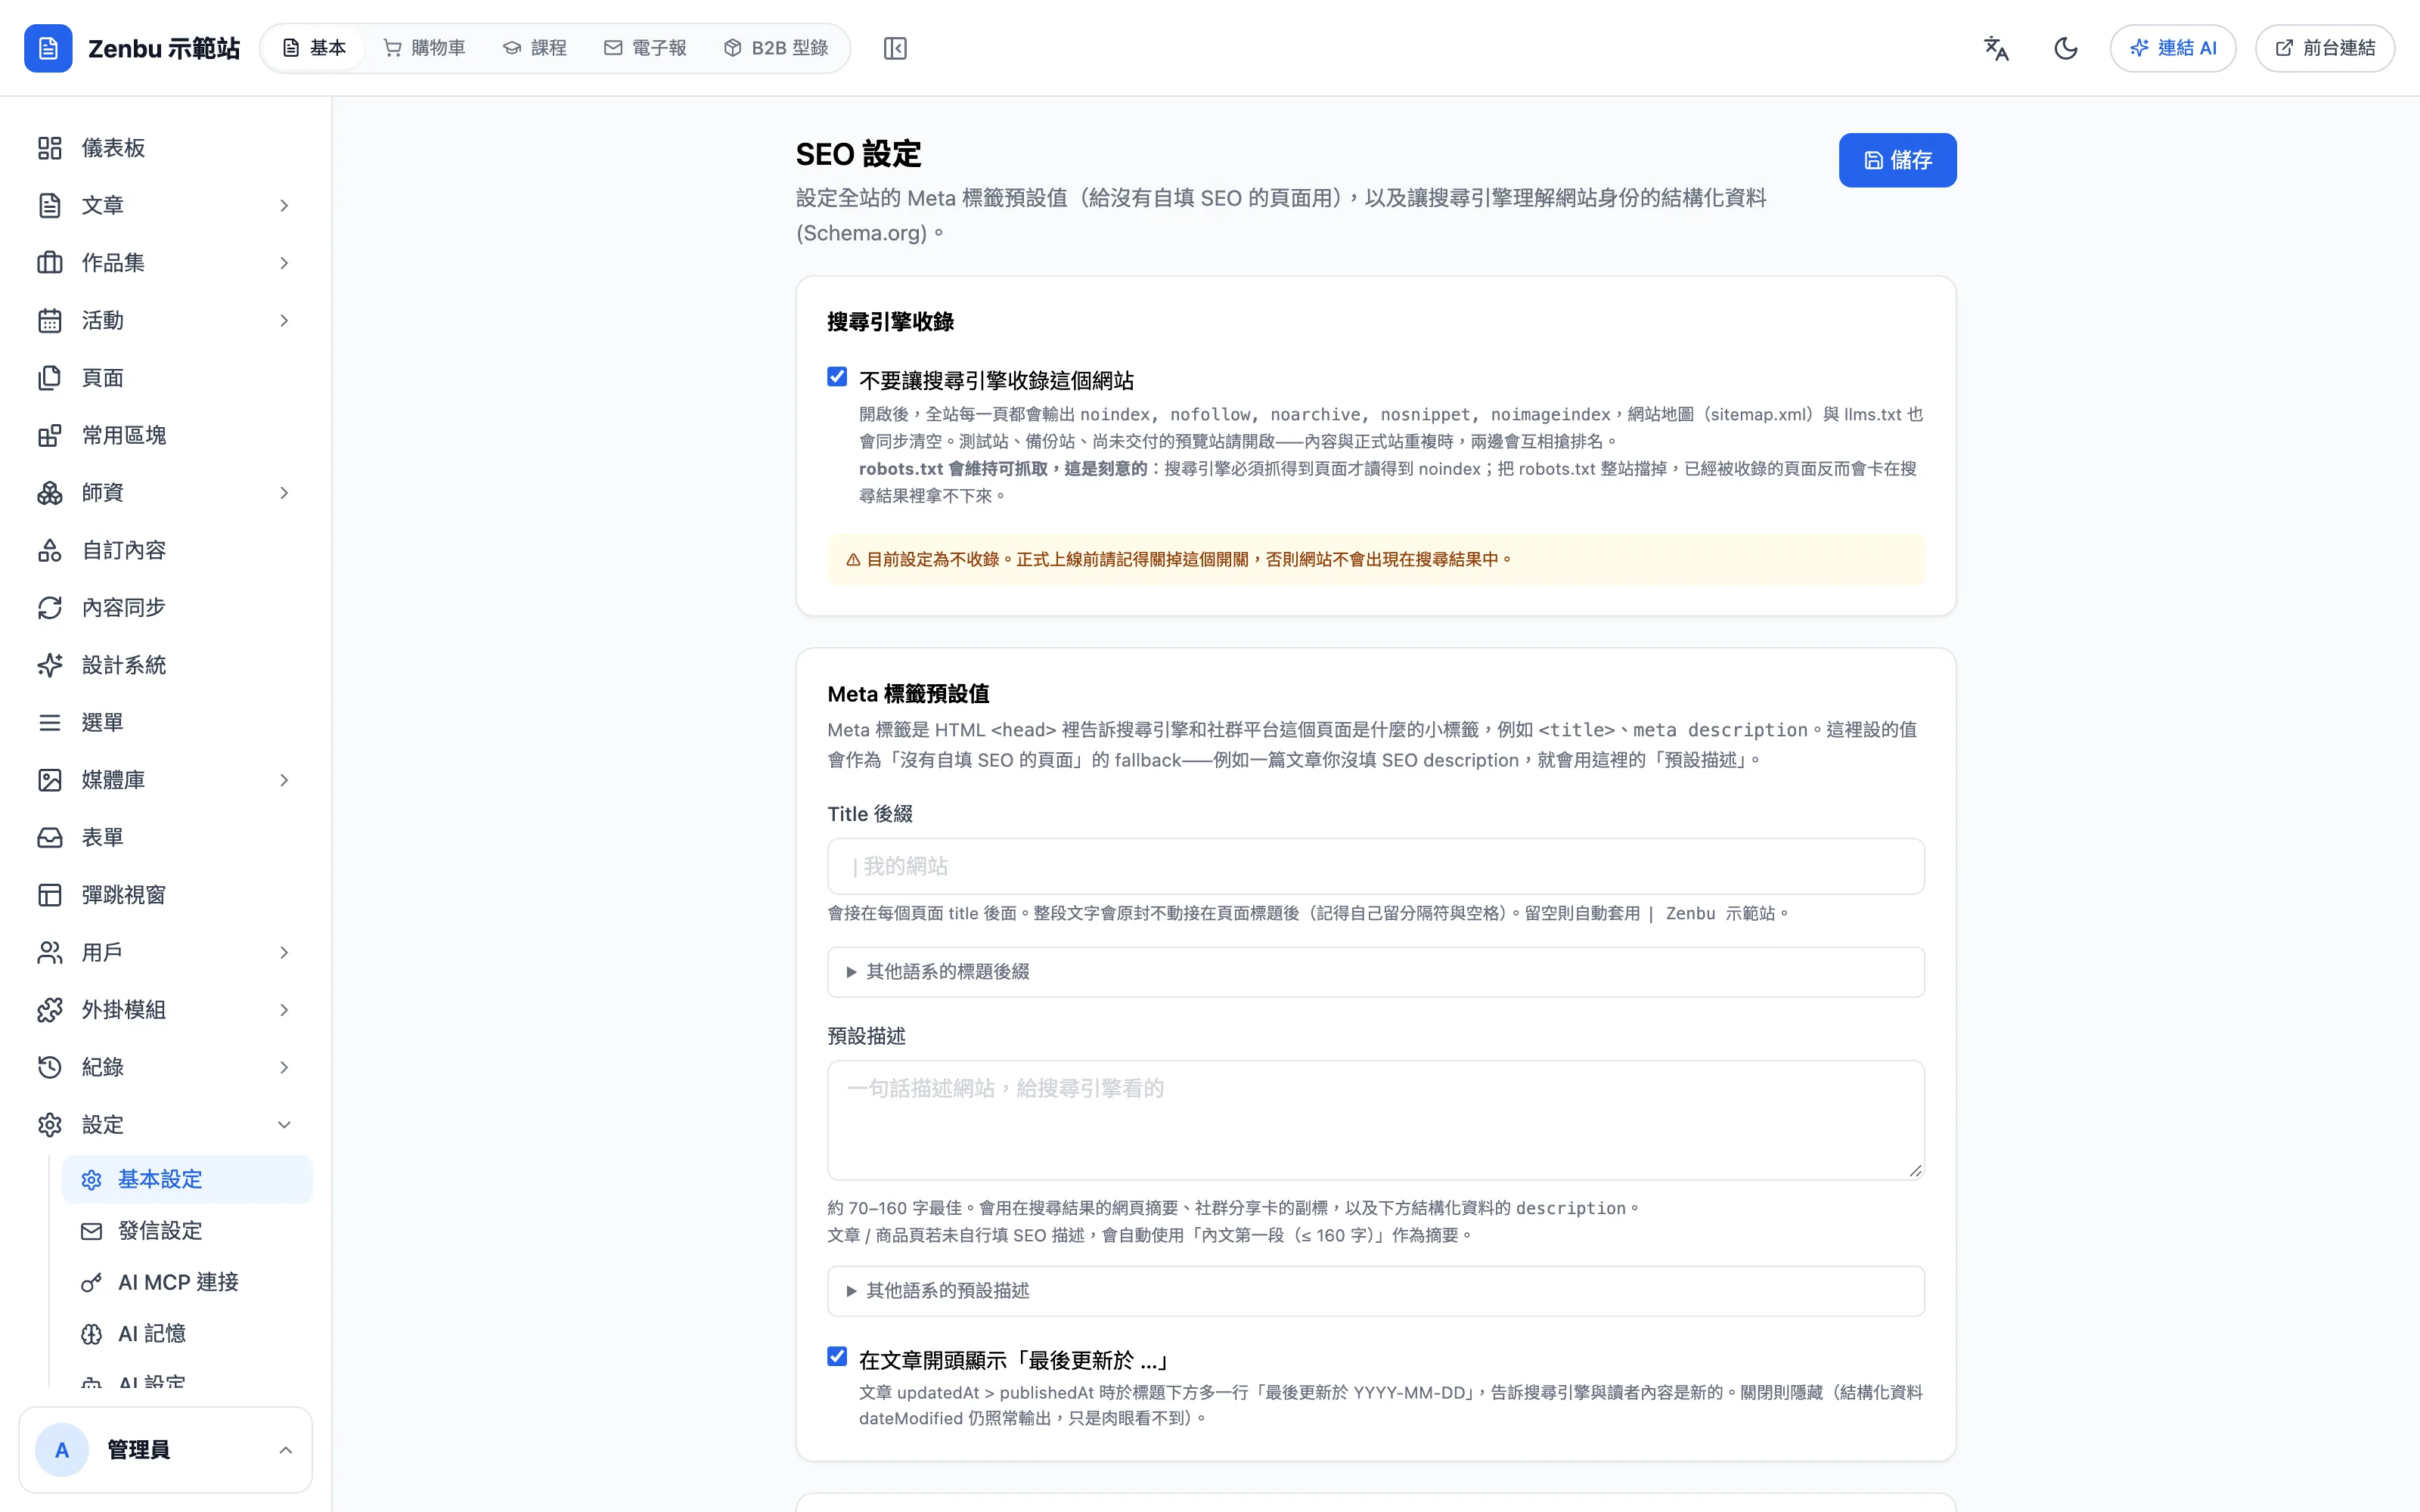2420x1512 pixels.
Task: Expand 活動 submenu chevron
Action: pyautogui.click(x=284, y=321)
